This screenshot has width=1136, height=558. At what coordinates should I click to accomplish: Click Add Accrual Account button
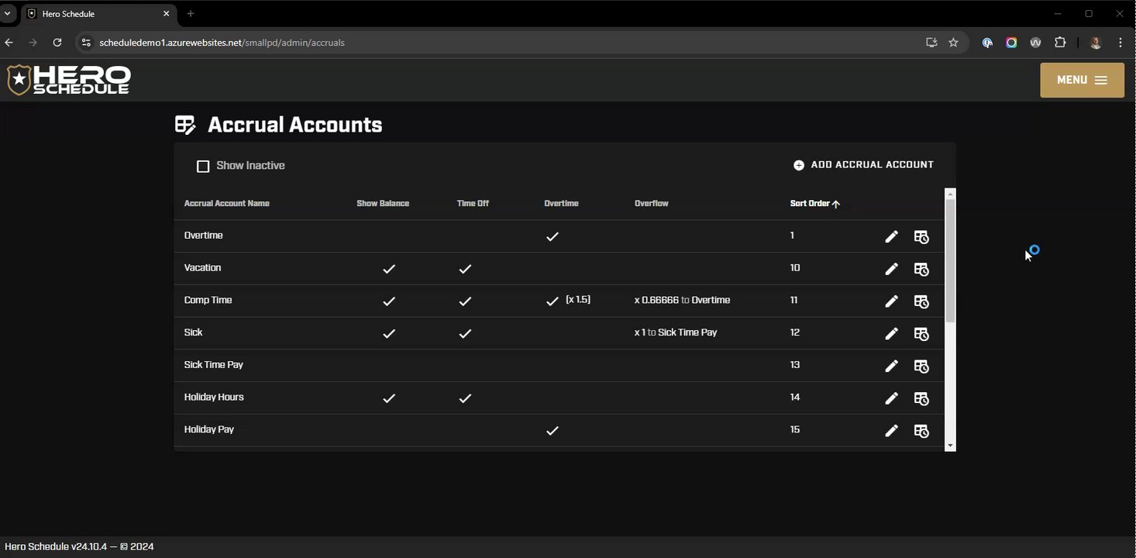(863, 164)
